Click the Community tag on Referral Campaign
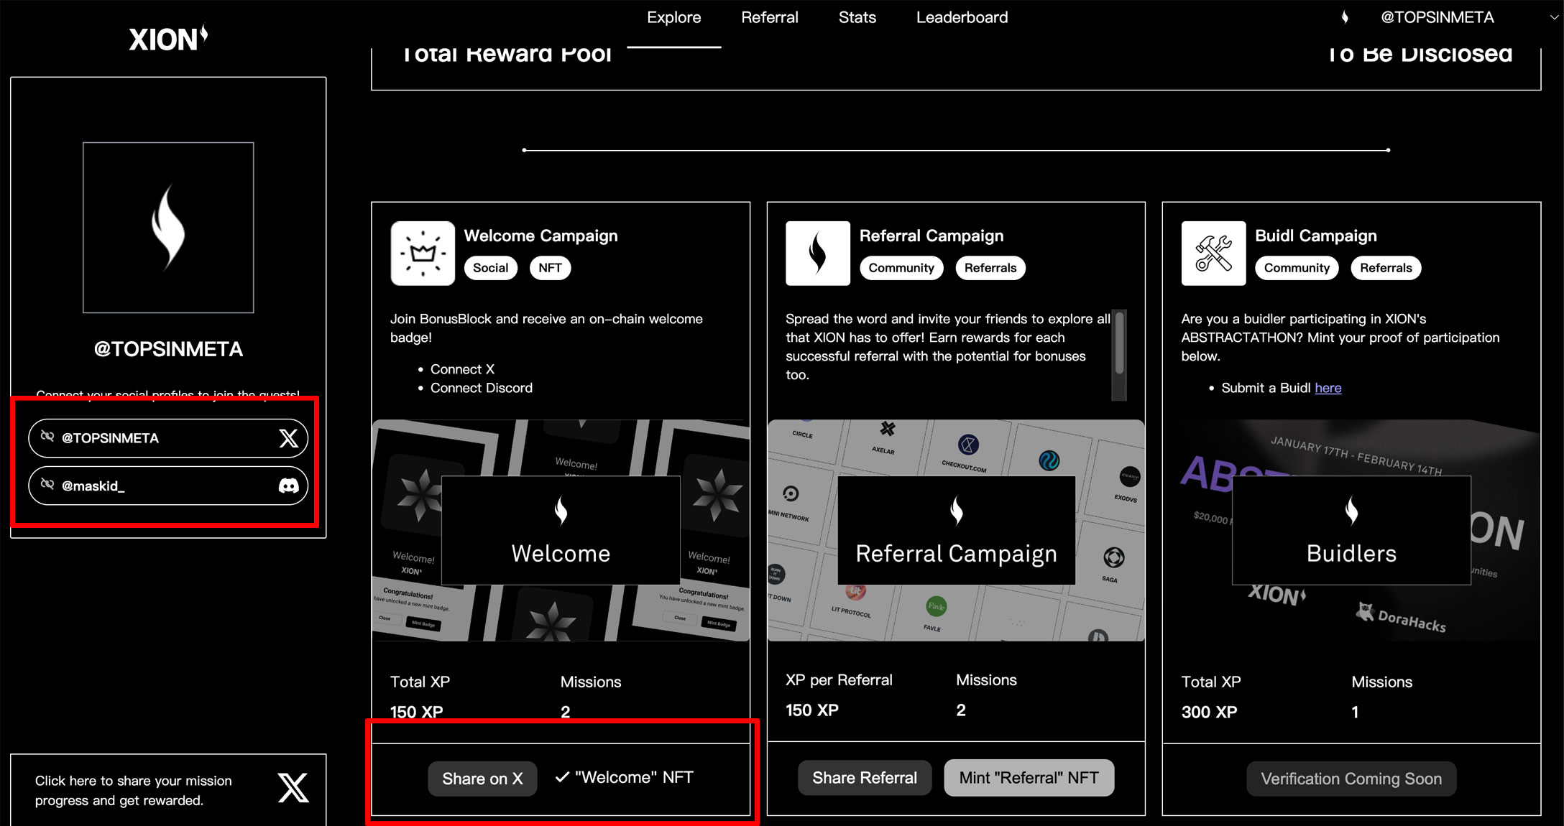The image size is (1564, 826). [901, 268]
